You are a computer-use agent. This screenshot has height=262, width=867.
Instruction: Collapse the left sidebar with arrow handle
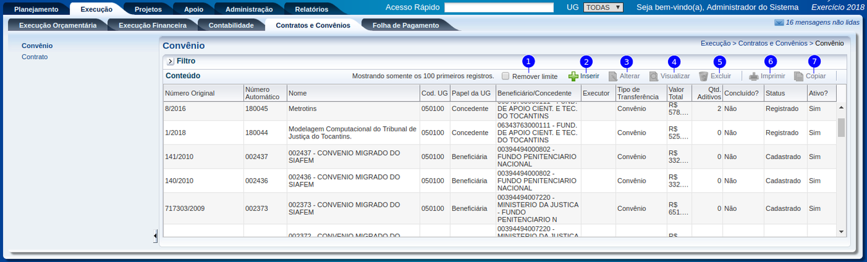coord(155,236)
